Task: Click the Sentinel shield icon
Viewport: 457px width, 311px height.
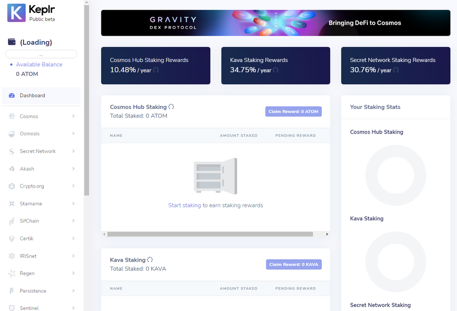Action: (x=12, y=308)
